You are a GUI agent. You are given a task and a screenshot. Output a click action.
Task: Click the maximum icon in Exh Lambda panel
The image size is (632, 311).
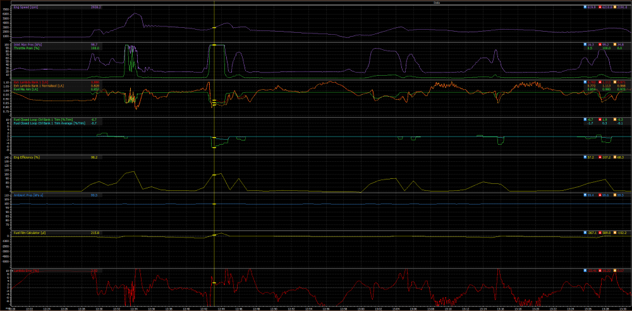pos(600,82)
